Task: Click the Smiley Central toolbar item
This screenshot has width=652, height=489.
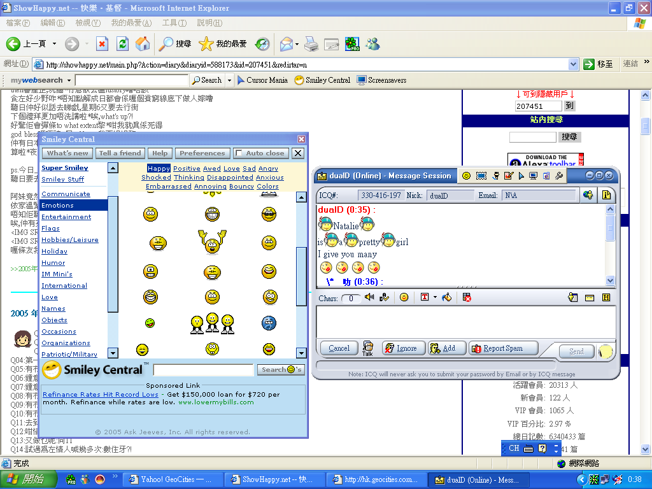Action: point(322,80)
